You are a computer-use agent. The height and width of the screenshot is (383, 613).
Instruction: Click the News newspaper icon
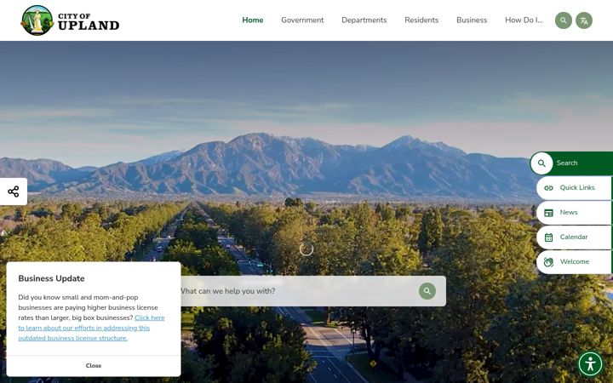pos(548,213)
